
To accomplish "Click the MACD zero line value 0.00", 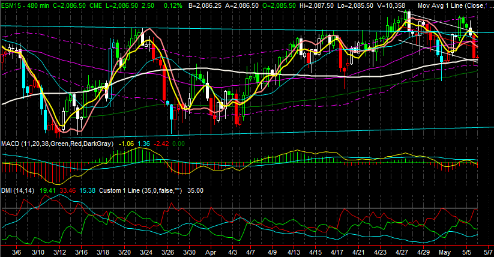I will [x=179, y=144].
